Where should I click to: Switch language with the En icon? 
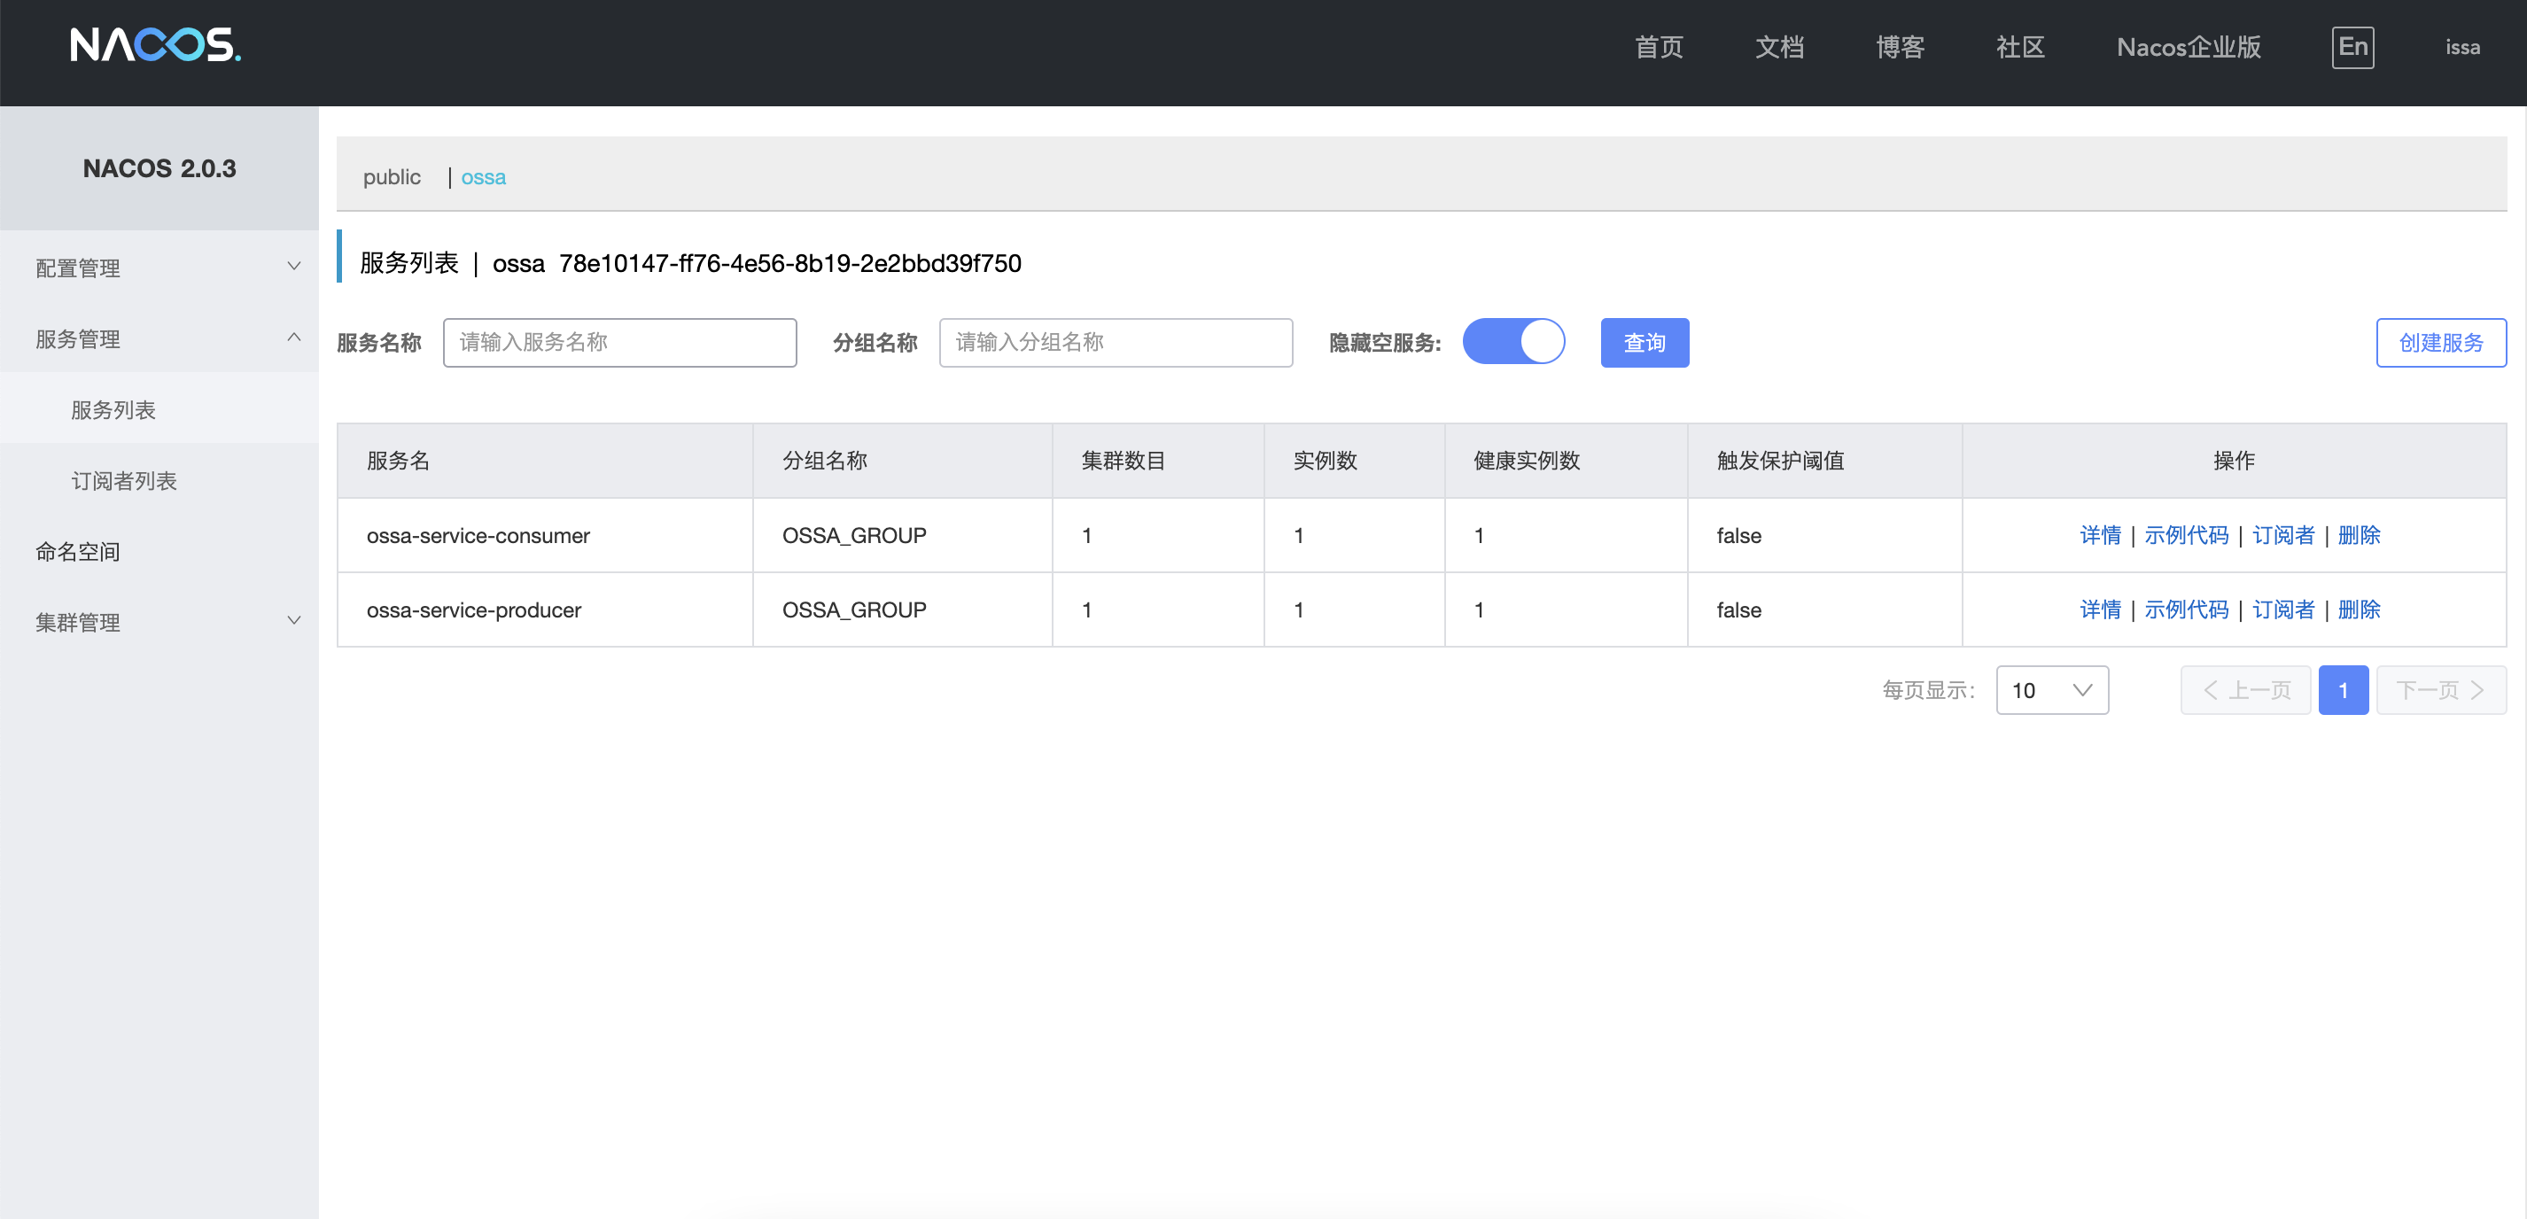click(2352, 47)
